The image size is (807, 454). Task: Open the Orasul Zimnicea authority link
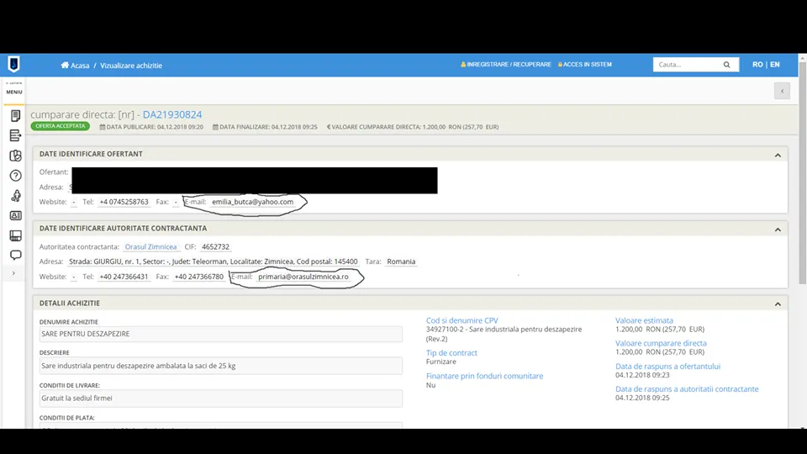click(x=150, y=246)
